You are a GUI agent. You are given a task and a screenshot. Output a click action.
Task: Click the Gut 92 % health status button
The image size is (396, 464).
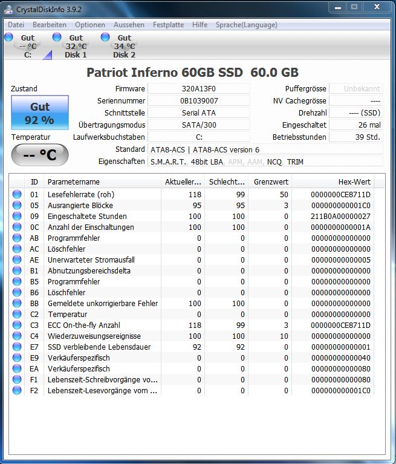pyautogui.click(x=40, y=113)
